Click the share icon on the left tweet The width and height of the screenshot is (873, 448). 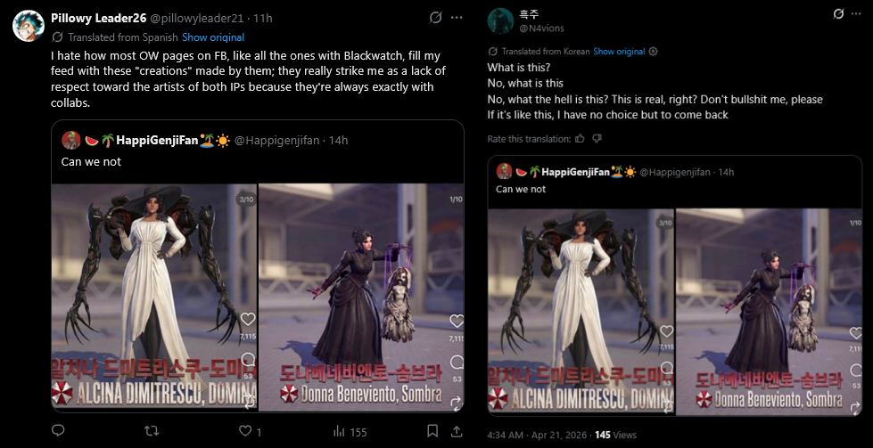pos(456,431)
